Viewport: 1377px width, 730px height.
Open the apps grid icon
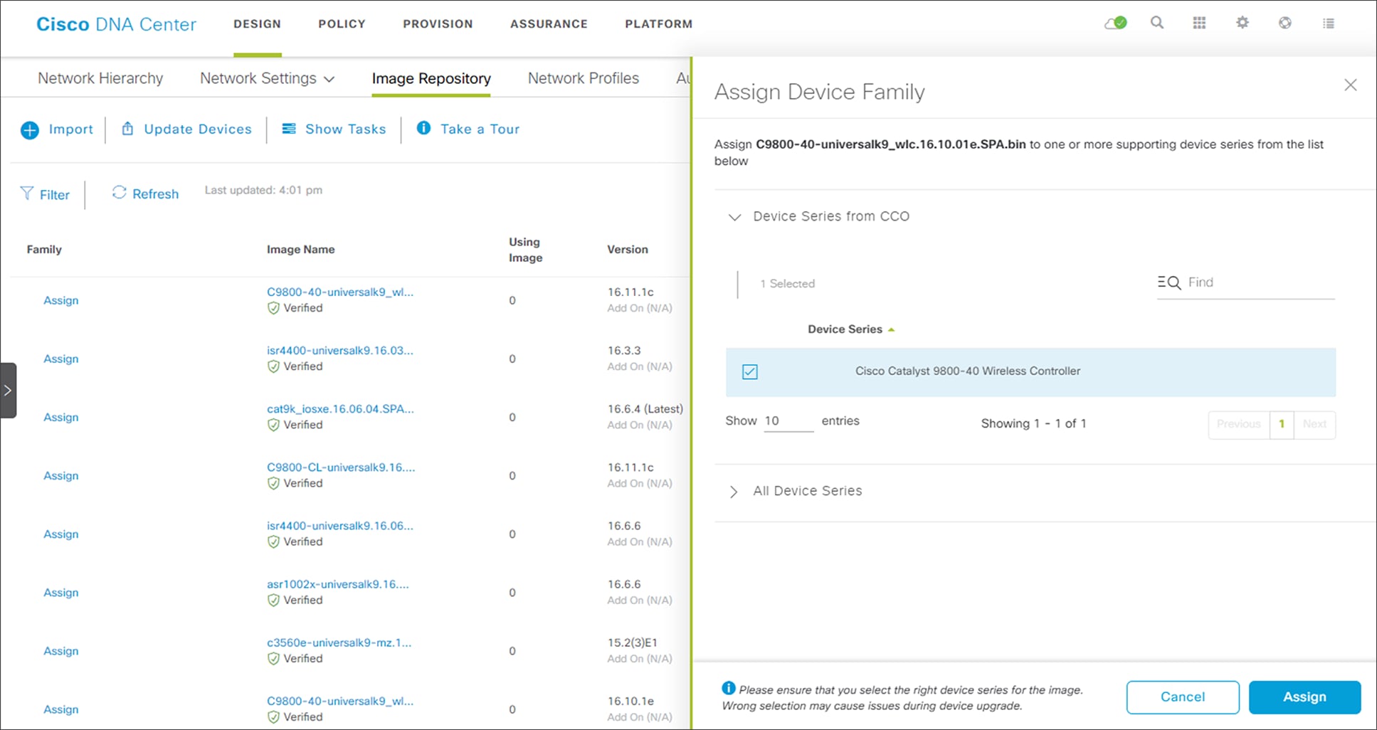tap(1199, 23)
